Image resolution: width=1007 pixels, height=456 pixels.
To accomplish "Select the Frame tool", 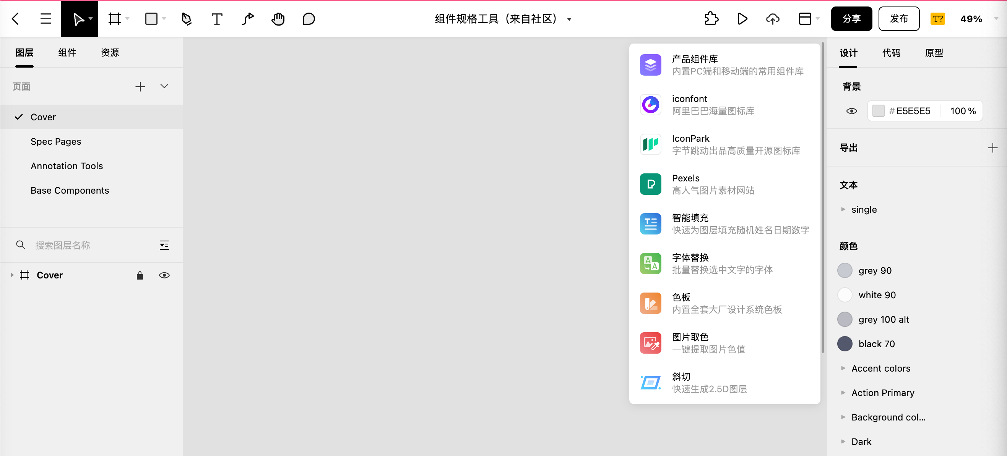I will pyautogui.click(x=115, y=19).
